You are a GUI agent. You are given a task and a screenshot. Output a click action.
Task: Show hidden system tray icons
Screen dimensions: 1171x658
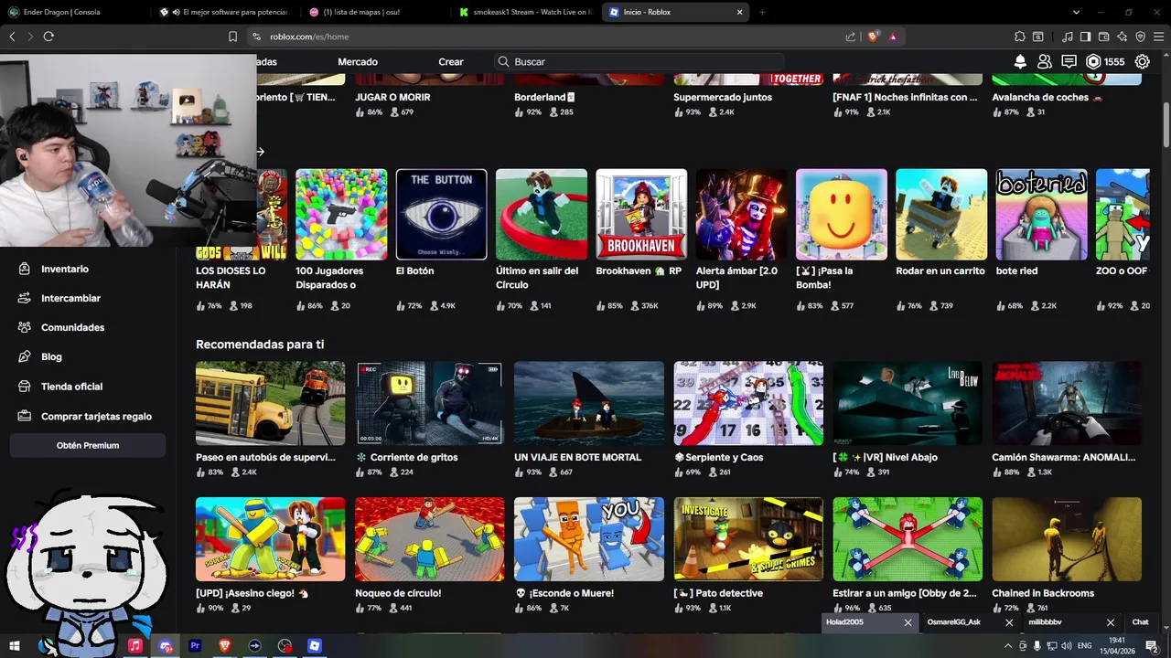[1007, 645]
